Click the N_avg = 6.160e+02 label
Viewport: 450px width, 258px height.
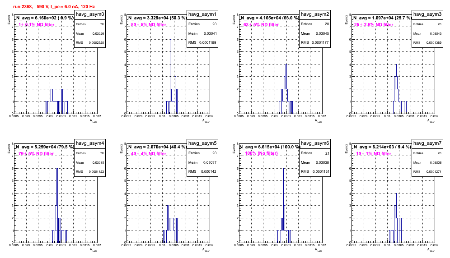point(45,18)
